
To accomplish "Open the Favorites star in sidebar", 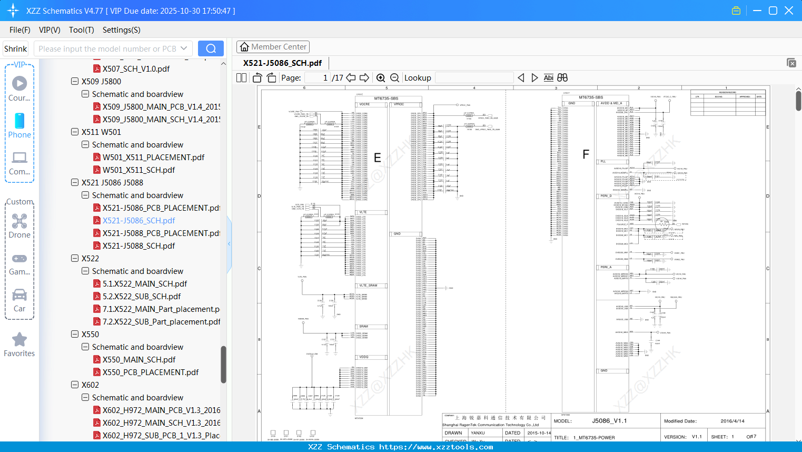I will (19, 345).
